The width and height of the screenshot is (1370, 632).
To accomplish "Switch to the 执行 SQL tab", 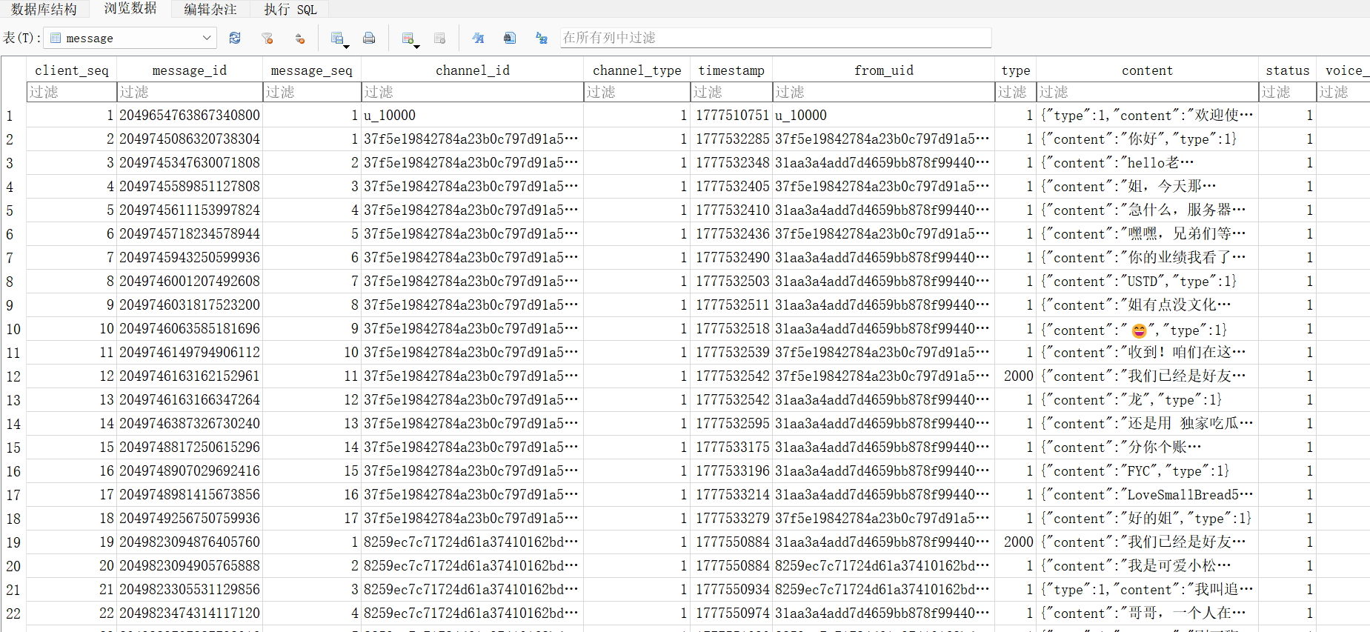I will 290,9.
